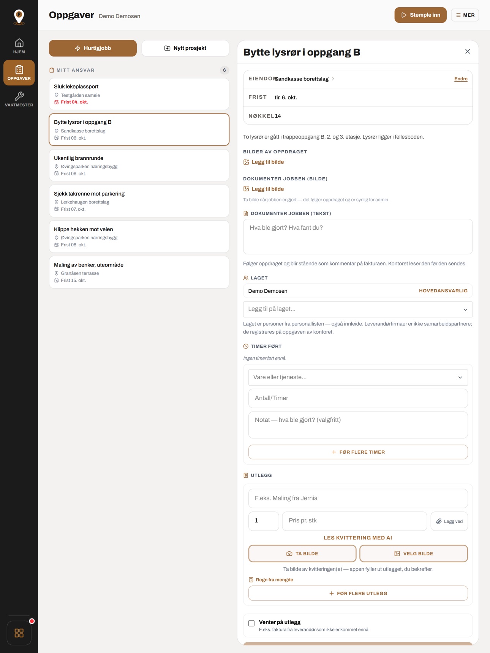Viewport: 490px width, 653px height.
Task: Open the Hjem home icon
Action: point(19,46)
